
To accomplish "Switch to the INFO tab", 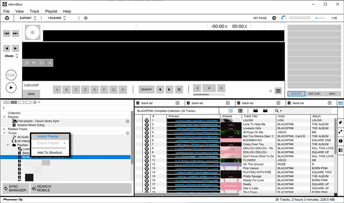I will 332,94.
